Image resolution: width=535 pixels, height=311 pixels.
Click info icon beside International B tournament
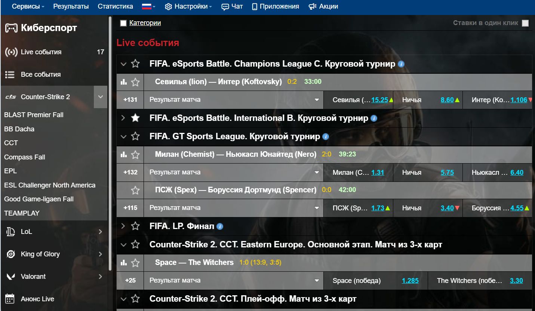click(x=374, y=118)
